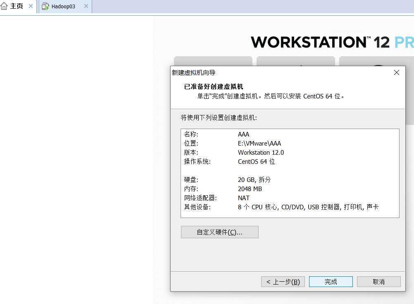Click 完成 to create the virtual machine
Viewport: 414px width, 304px height.
[x=331, y=282]
